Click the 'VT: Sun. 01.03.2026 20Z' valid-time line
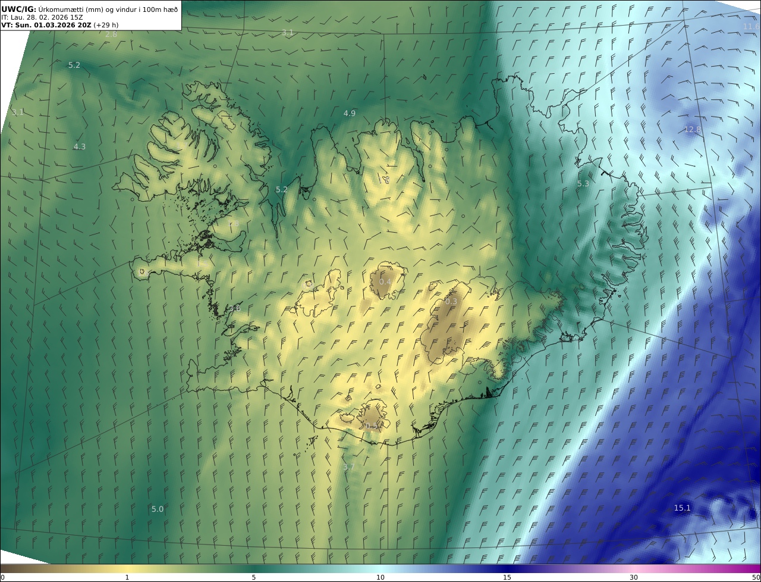Screen dimensions: 761x582 [x=46, y=25]
